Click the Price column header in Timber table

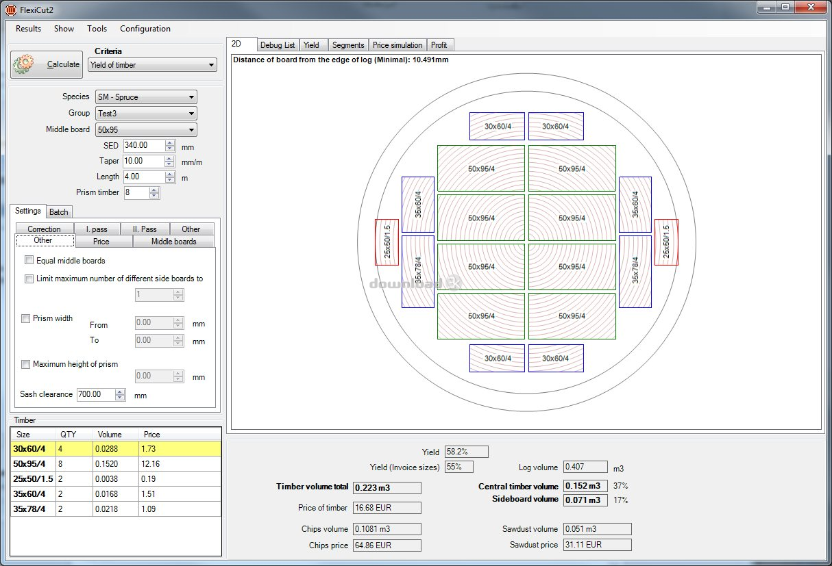point(180,435)
